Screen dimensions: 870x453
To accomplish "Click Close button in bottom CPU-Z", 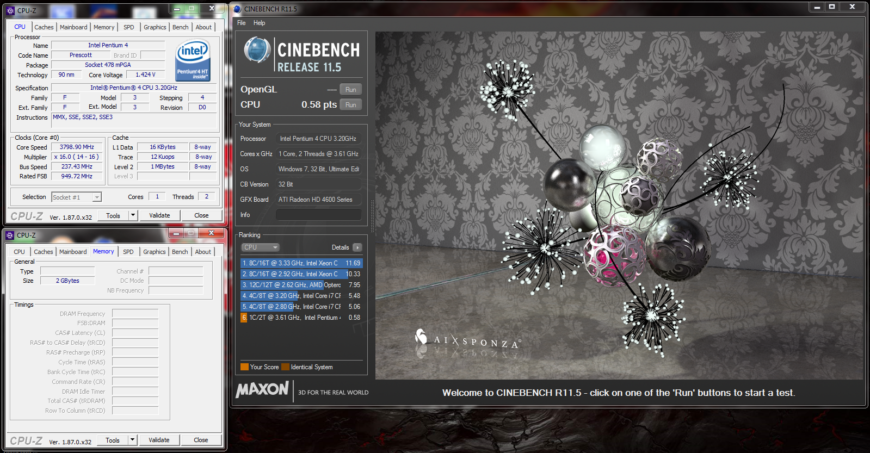I will tap(201, 440).
